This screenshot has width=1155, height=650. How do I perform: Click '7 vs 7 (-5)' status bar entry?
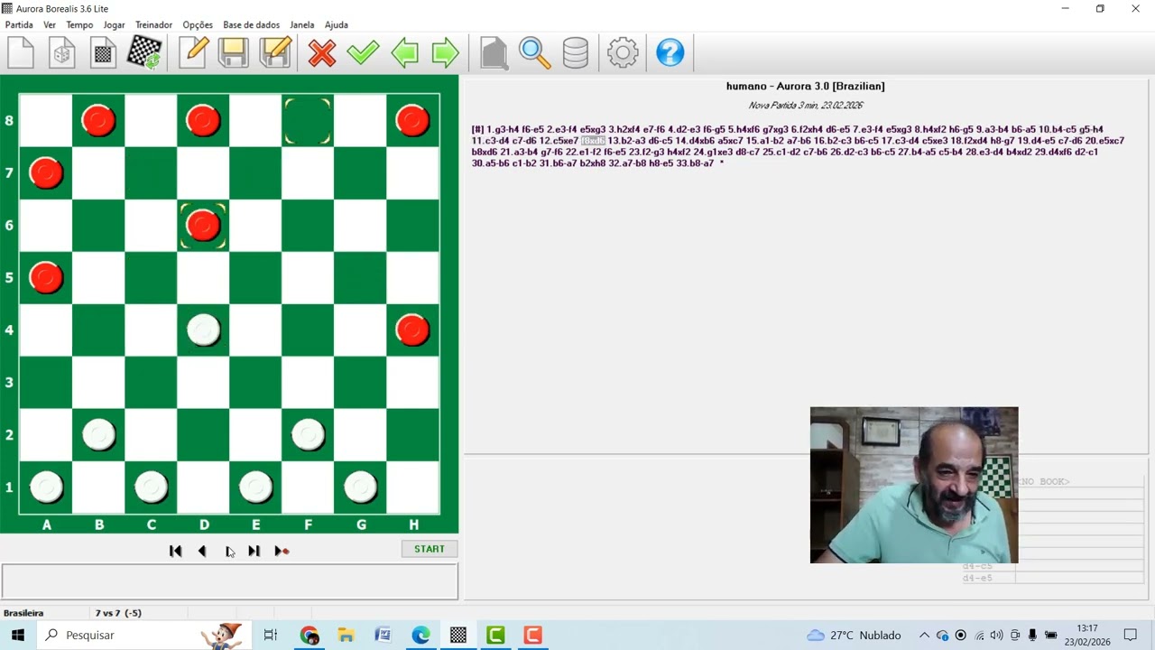coord(118,613)
